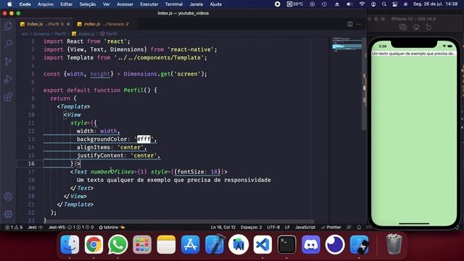
Task: Rotate the Simulator device icon
Action: pyautogui.click(x=428, y=28)
